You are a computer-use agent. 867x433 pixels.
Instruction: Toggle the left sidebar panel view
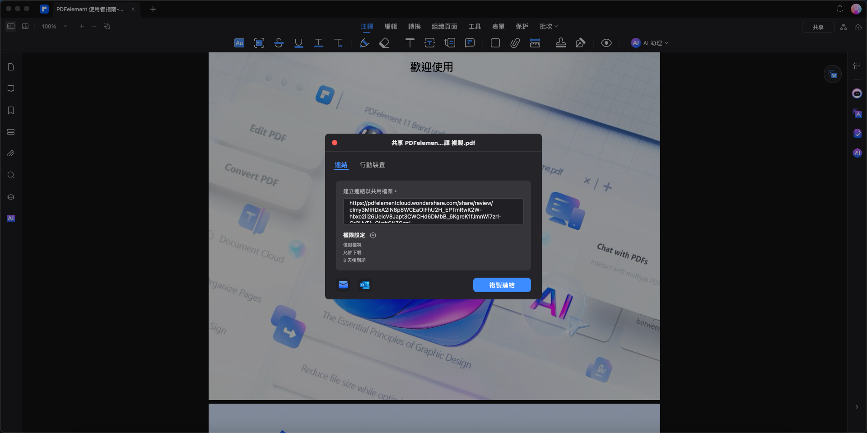coord(11,27)
